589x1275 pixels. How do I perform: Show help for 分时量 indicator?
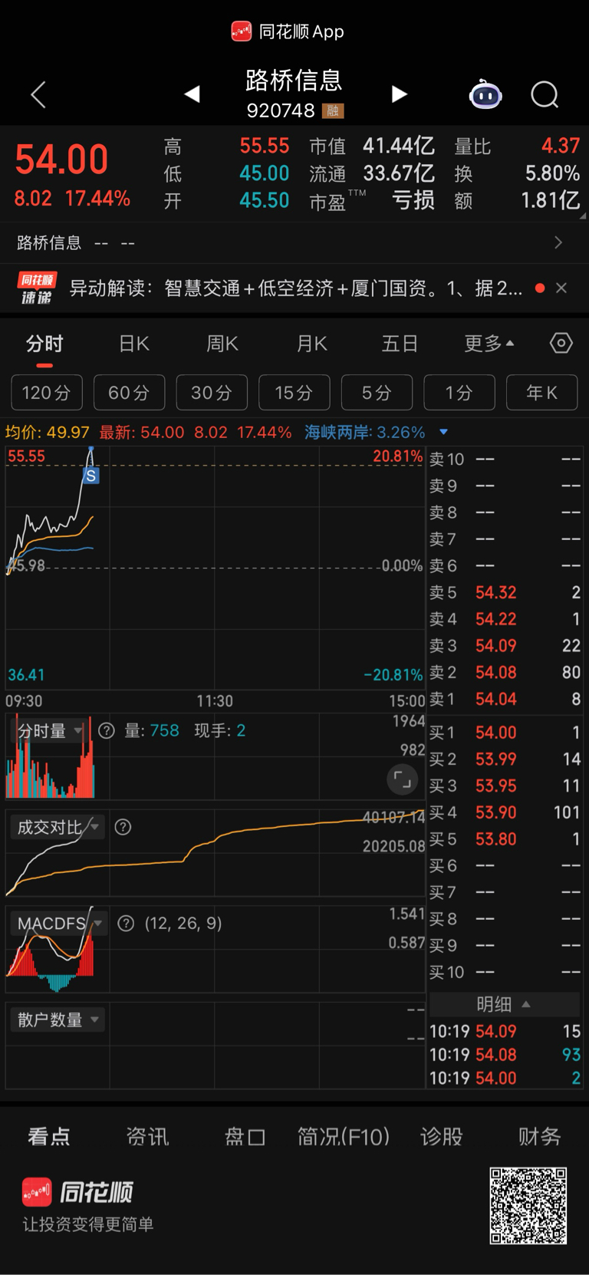click(x=107, y=730)
